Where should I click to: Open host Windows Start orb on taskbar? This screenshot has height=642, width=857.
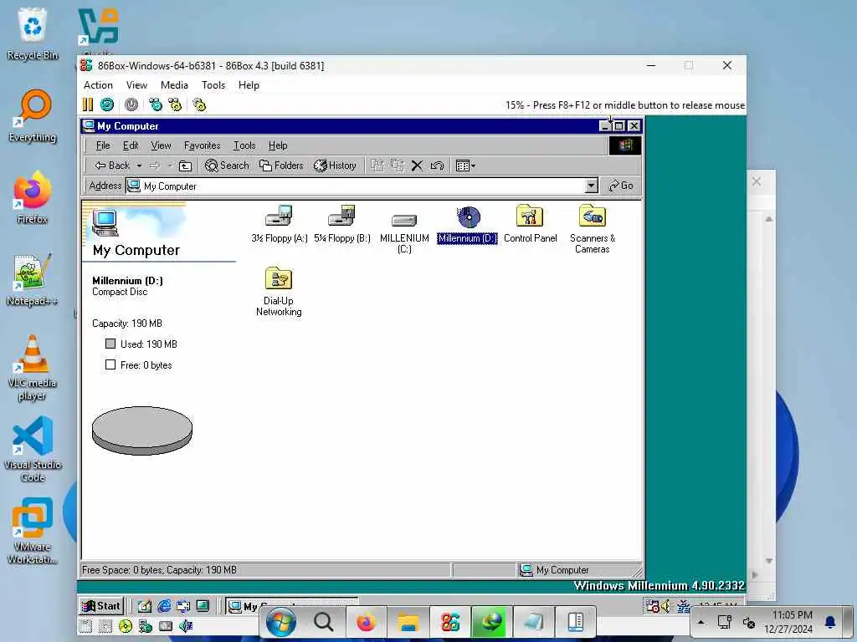click(281, 622)
